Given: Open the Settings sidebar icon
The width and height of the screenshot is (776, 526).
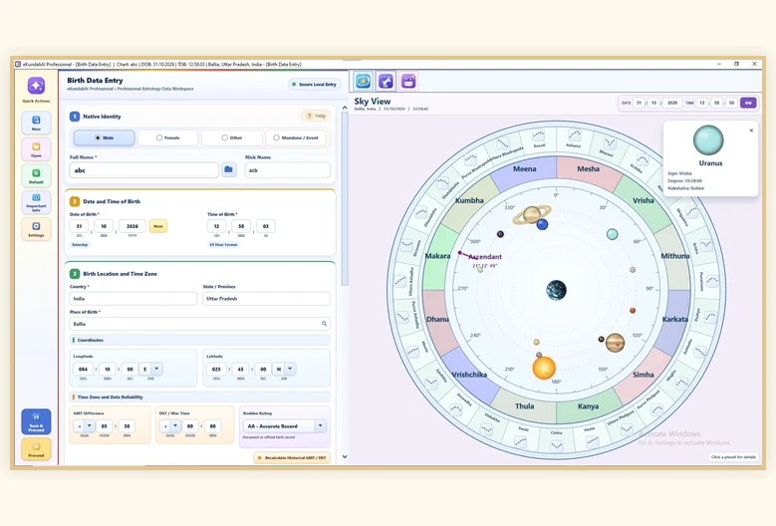Looking at the screenshot, I should pyautogui.click(x=36, y=228).
